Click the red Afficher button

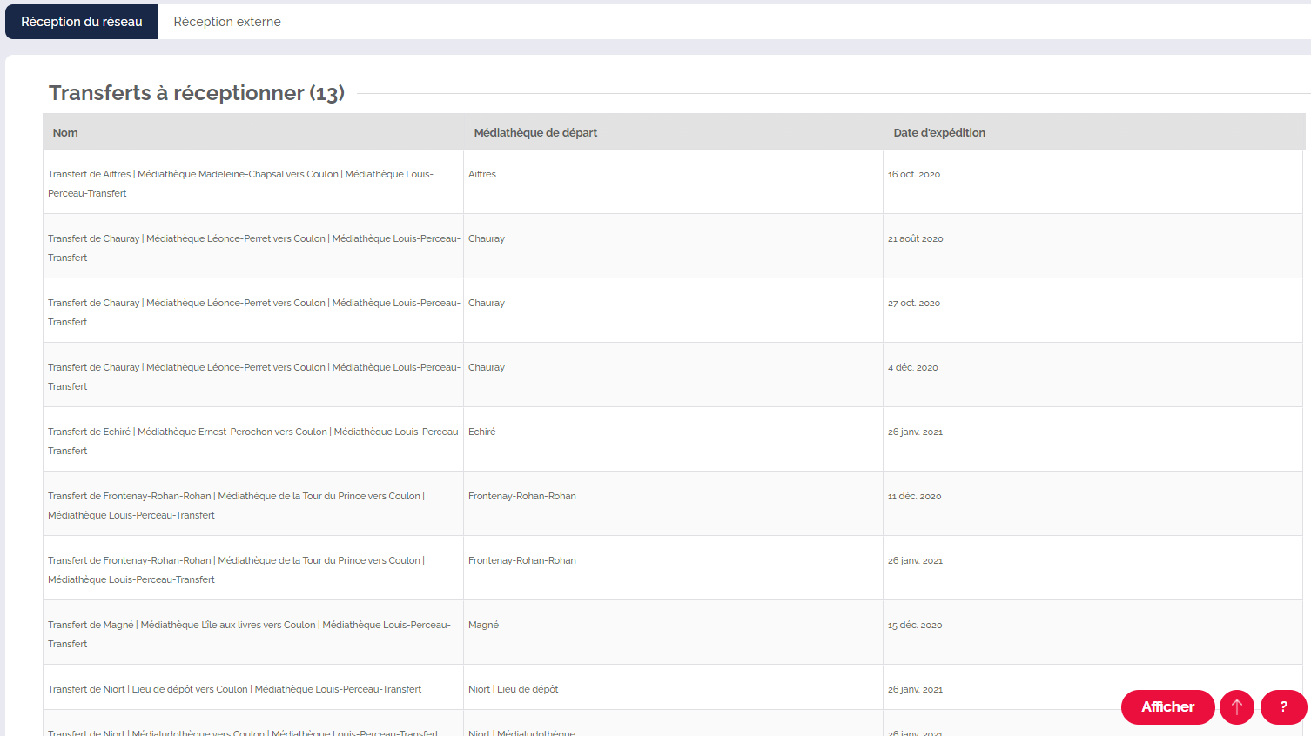click(1167, 706)
